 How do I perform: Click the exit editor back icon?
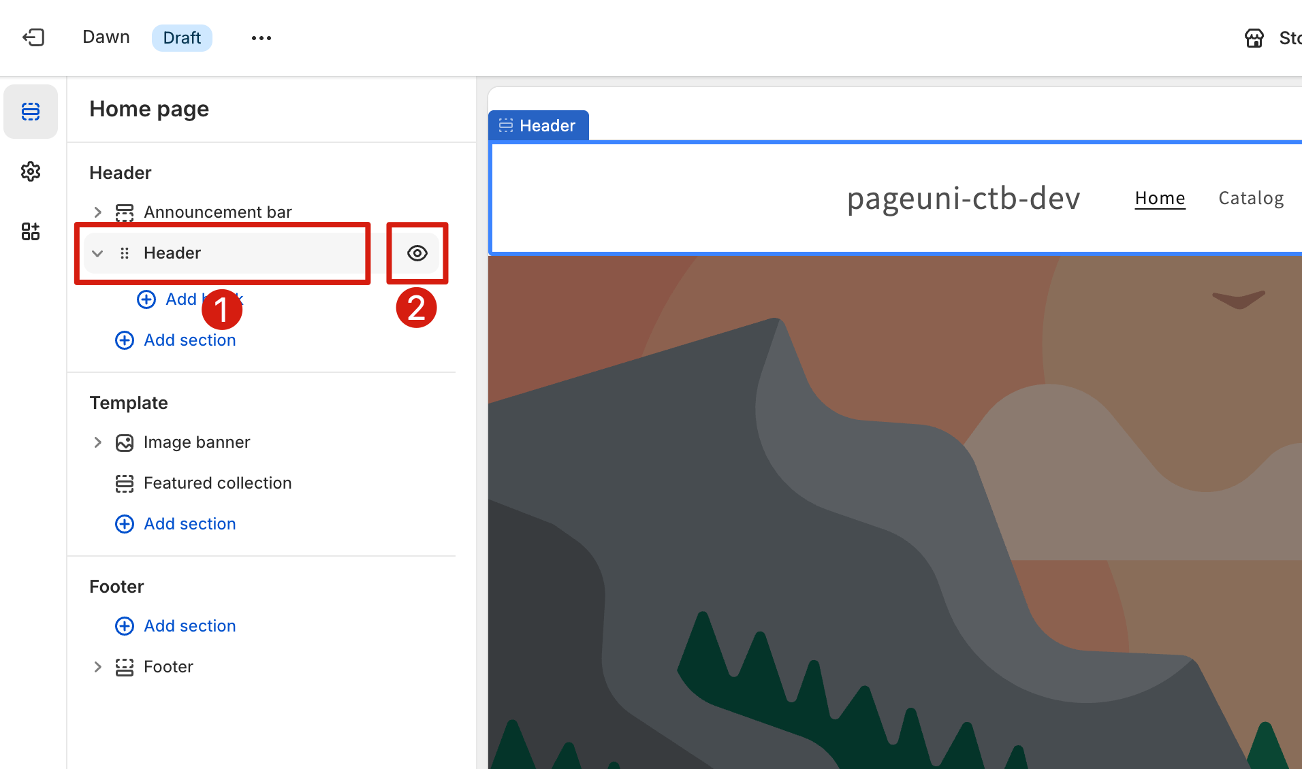coord(33,37)
